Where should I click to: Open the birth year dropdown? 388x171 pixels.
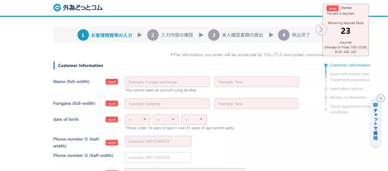[x=138, y=120]
